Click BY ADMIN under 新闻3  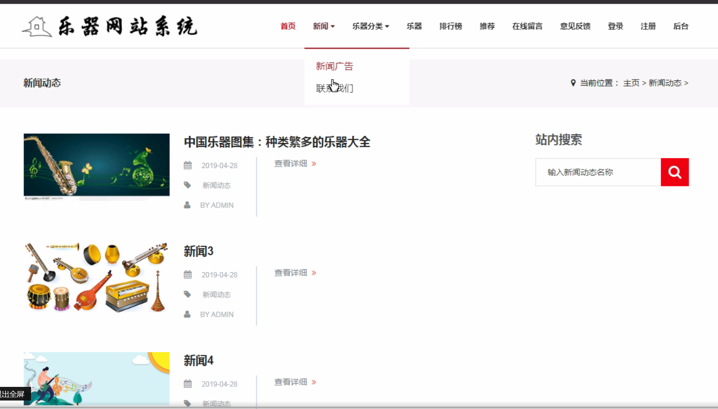(217, 314)
